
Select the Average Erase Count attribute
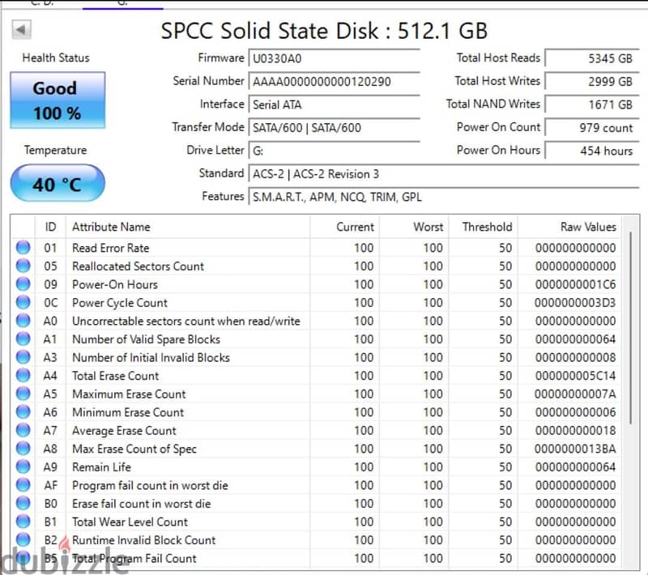coord(124,431)
